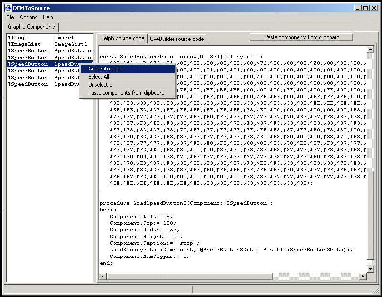Image resolution: width=382 pixels, height=297 pixels.
Task: Click the LoadBinaryData code line
Action: [231, 250]
